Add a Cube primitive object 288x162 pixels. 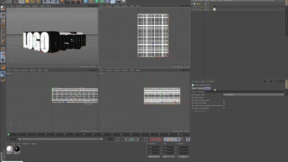85,1
